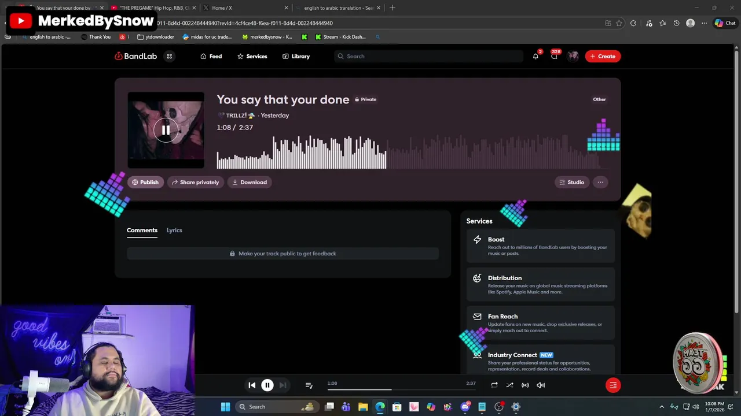Open the Fan Reach service
Screen dimensions: 741x416
pyautogui.click(x=540, y=323)
